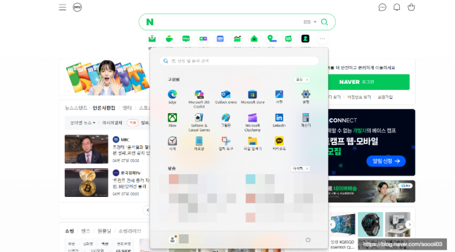
Task: Open smartwatch product thumbnail
Action: pos(370,224)
